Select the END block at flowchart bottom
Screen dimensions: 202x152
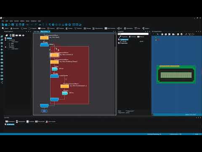point(44,111)
